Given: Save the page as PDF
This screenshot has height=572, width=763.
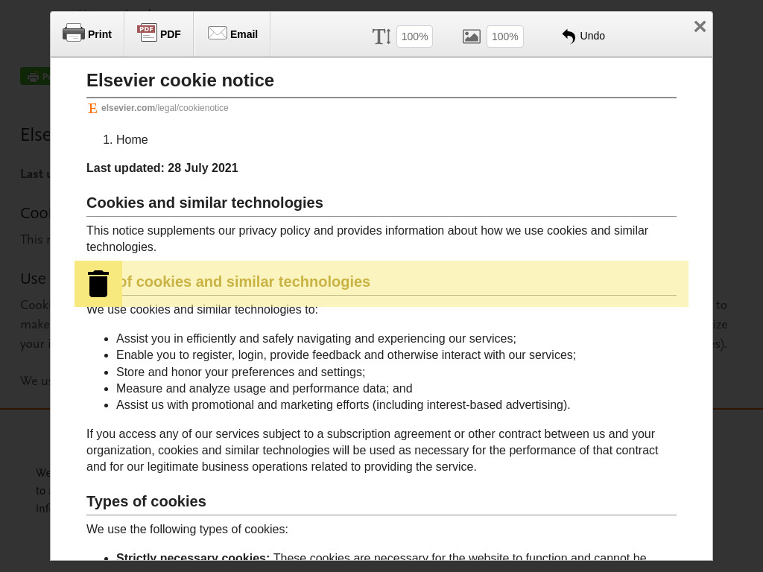Looking at the screenshot, I should [x=159, y=34].
